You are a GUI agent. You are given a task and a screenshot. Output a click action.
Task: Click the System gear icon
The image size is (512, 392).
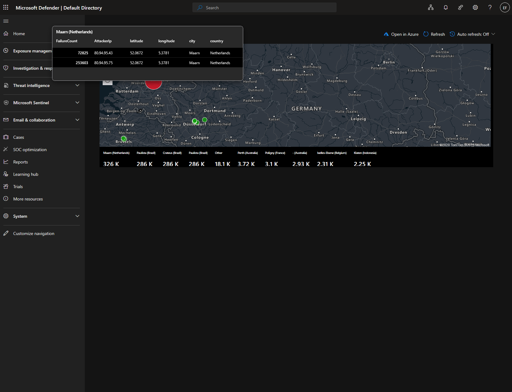6,216
